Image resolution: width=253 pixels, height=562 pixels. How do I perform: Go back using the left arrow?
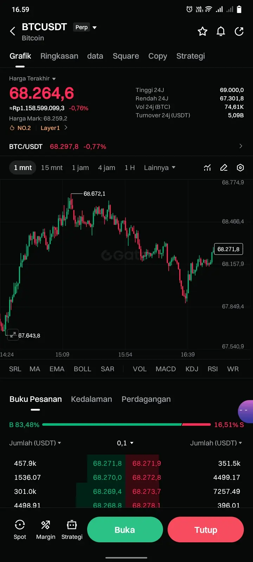(x=13, y=31)
